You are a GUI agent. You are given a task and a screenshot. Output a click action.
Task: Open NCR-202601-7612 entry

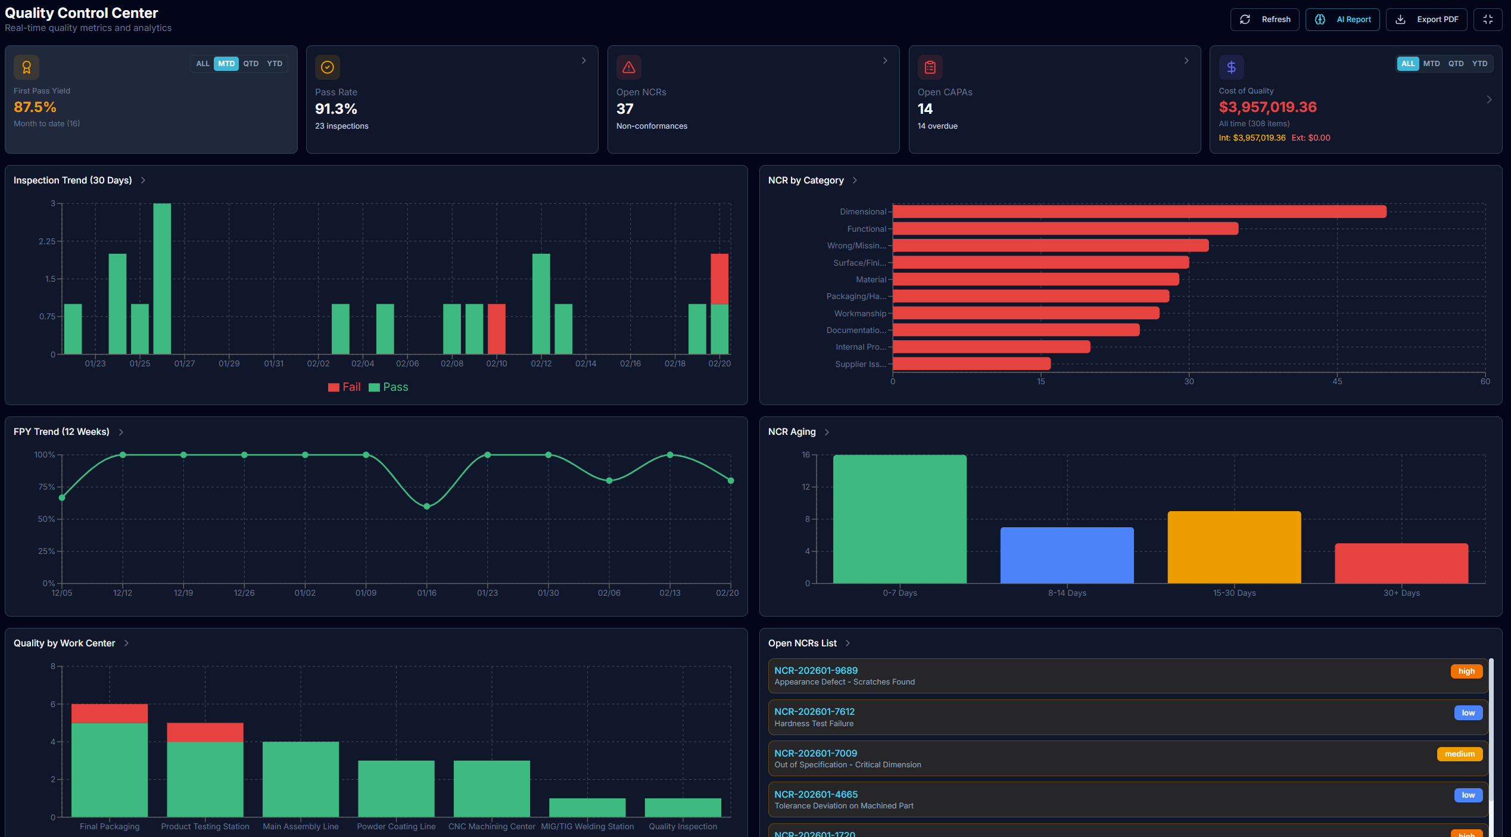coord(1128,717)
